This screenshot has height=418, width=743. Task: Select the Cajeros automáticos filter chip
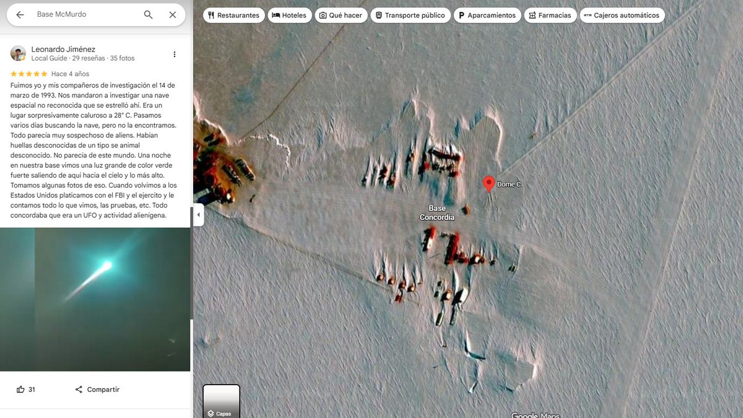coord(622,15)
